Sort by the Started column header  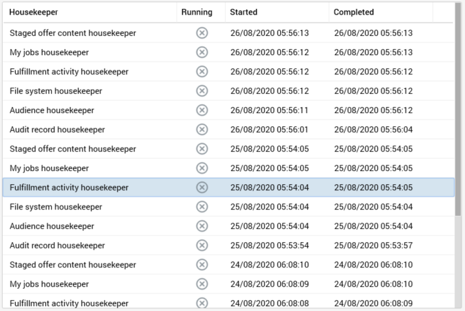click(244, 12)
